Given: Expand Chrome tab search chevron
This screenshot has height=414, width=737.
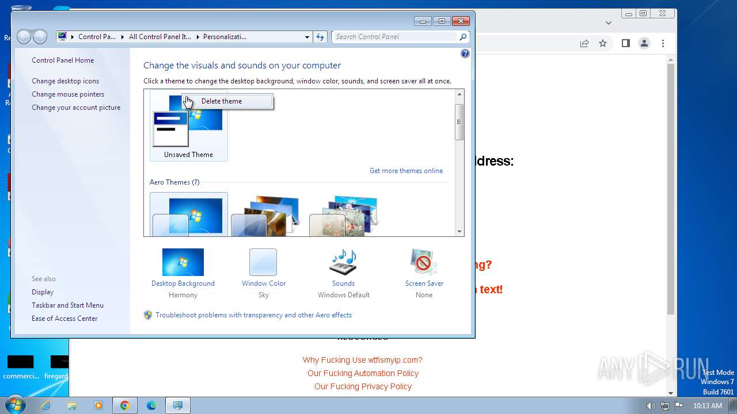Looking at the screenshot, I should click(609, 23).
